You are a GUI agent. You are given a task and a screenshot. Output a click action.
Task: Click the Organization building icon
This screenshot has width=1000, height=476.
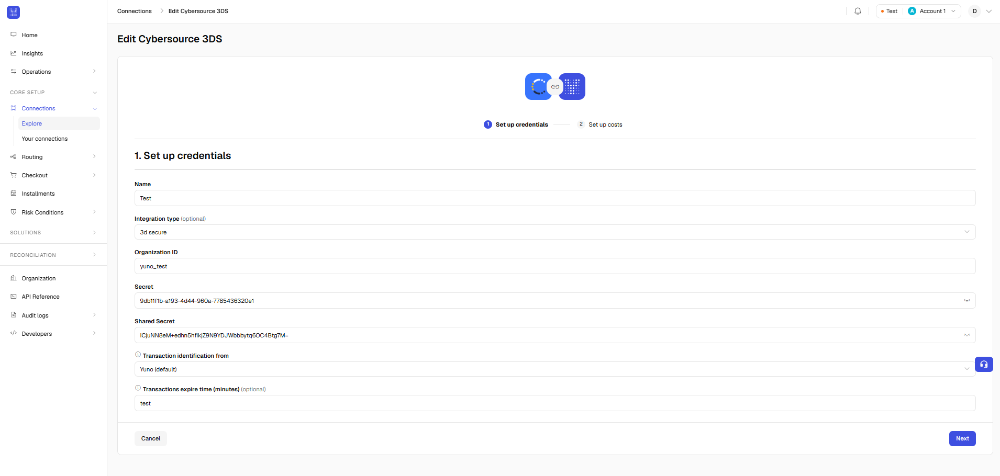14,278
